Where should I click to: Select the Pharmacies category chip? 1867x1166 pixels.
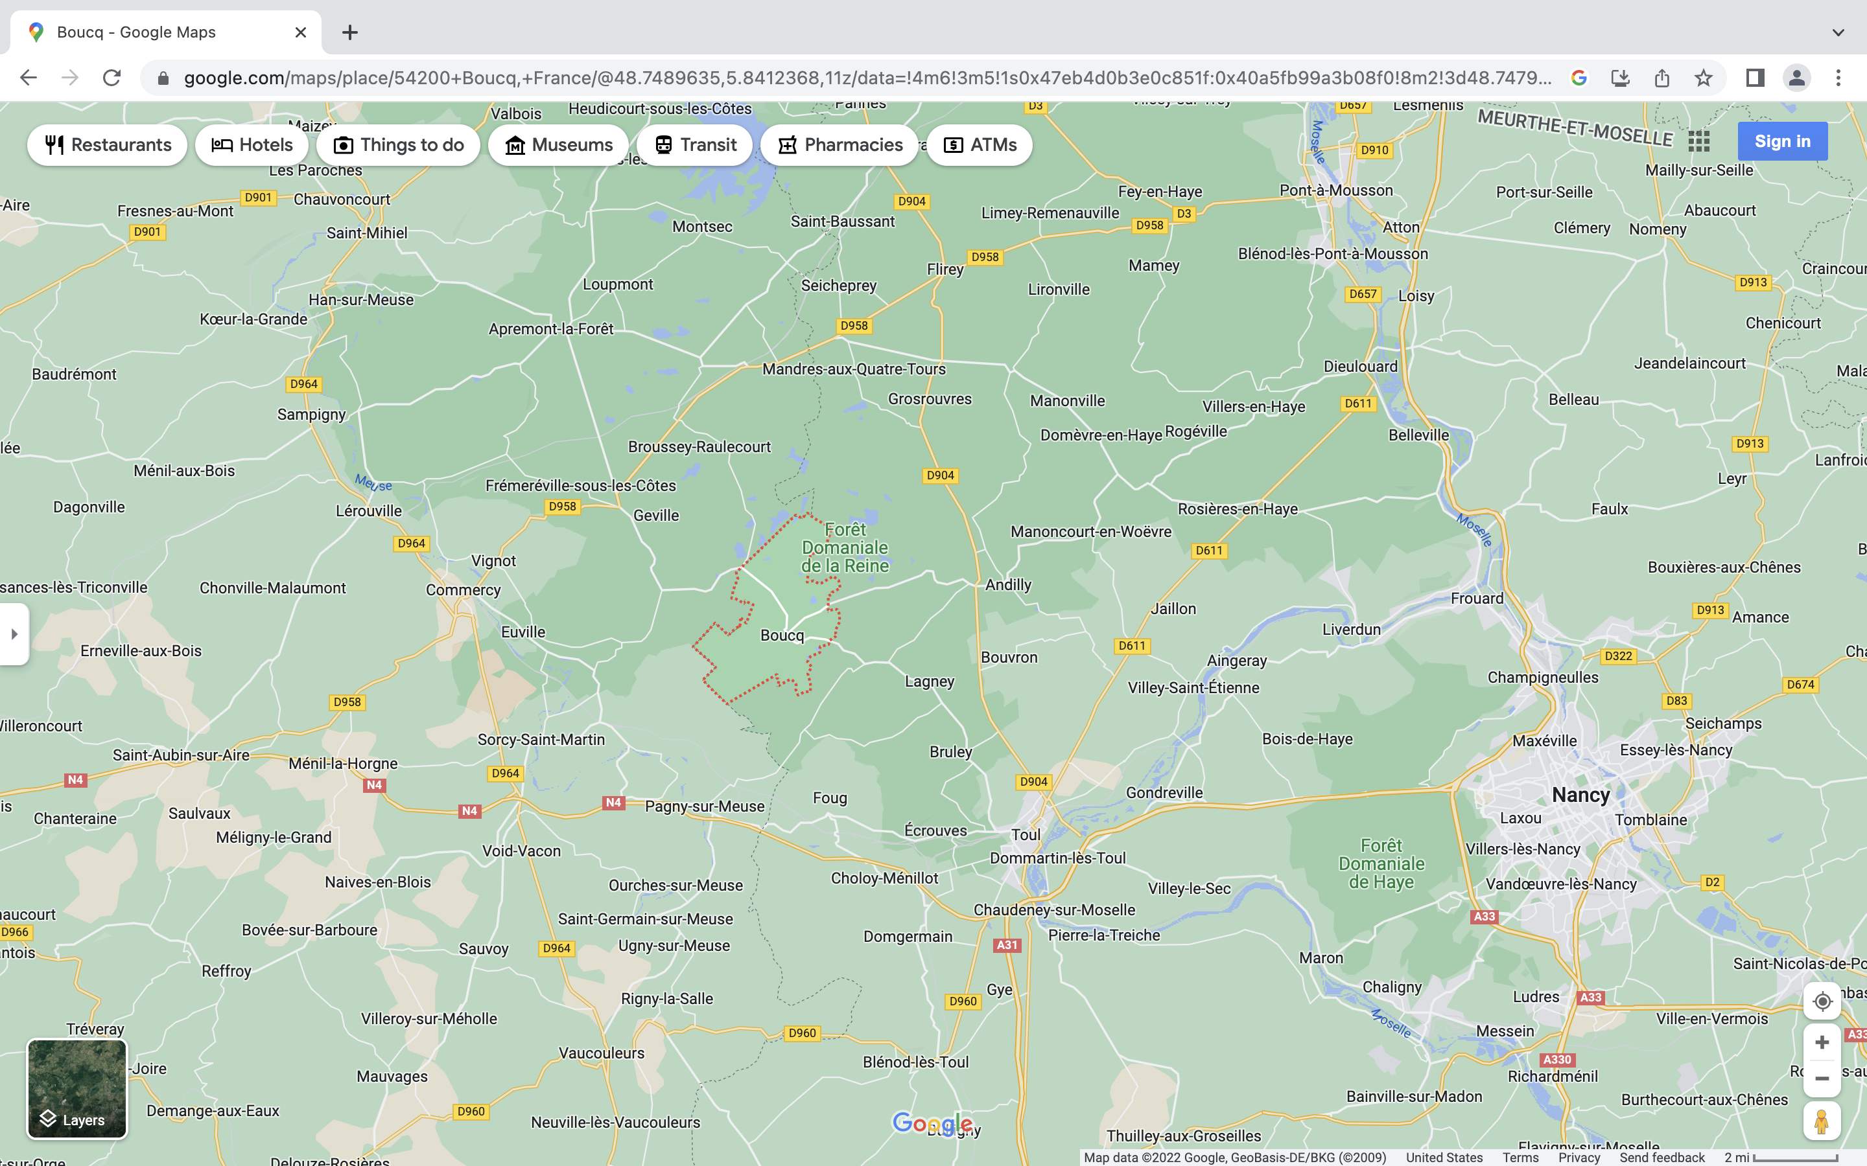[840, 145]
